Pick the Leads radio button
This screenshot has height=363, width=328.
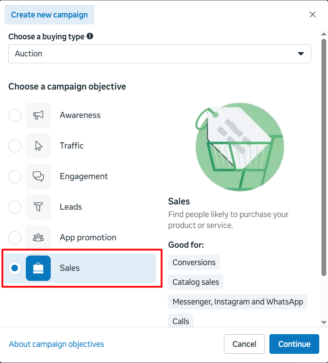point(15,207)
